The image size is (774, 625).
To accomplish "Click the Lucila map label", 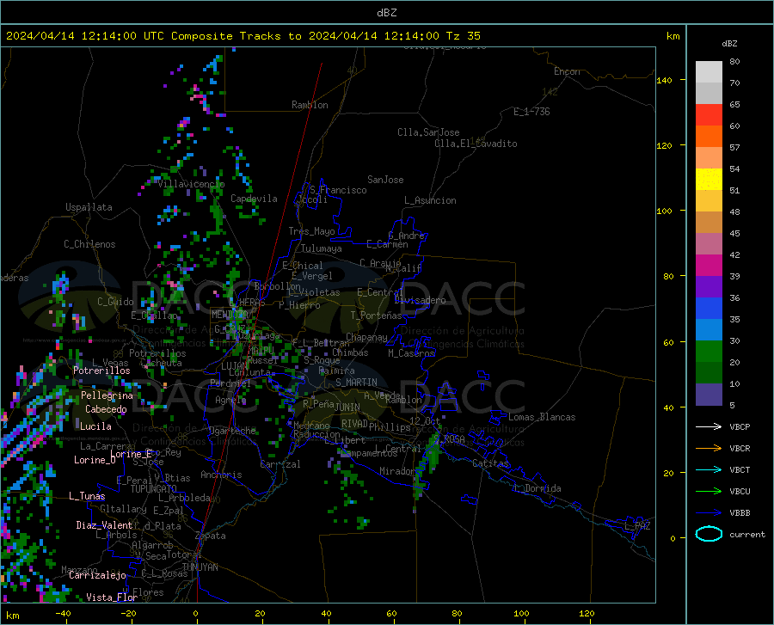I will tap(95, 426).
